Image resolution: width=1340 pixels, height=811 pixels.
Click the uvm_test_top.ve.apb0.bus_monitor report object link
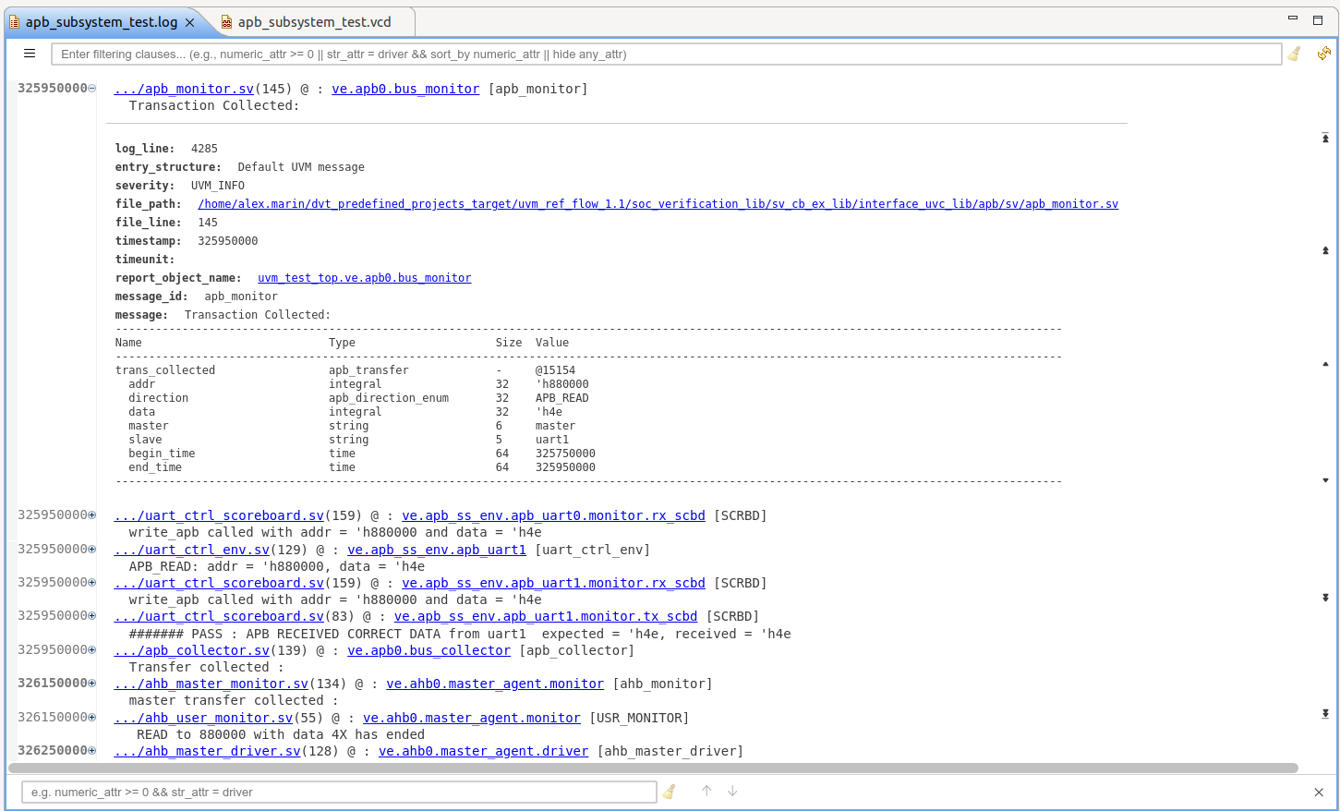(x=364, y=277)
